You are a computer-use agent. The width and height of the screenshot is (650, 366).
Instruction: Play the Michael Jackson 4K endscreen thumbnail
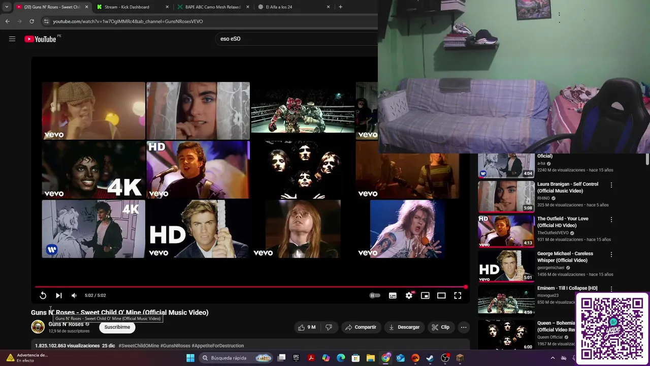tap(93, 170)
